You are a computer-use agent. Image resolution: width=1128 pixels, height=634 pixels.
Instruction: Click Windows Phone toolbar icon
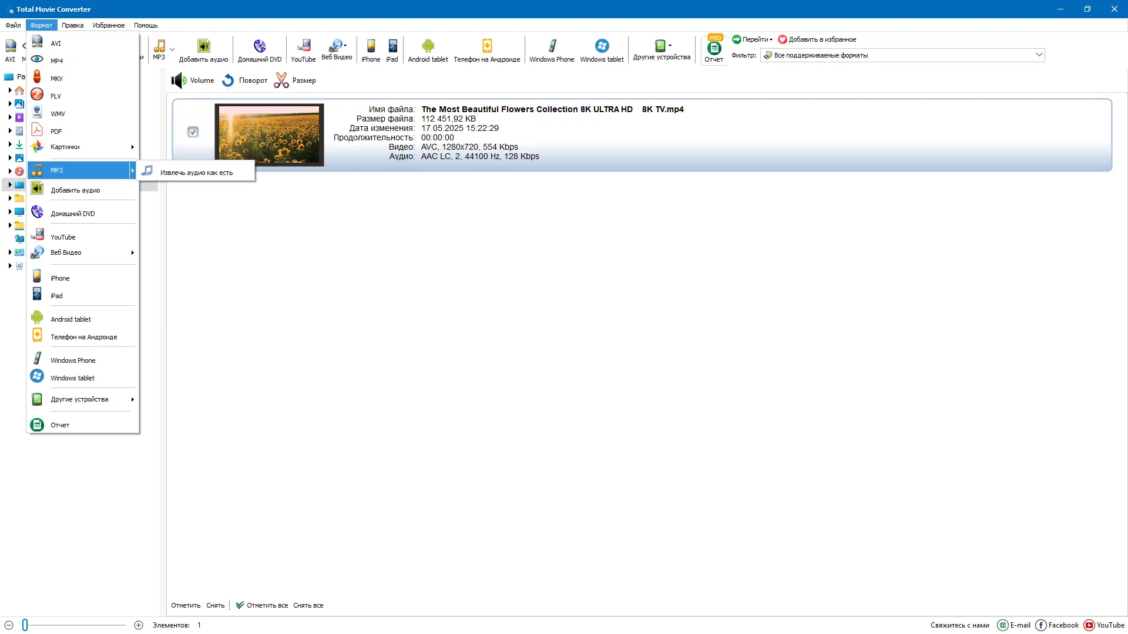pos(552,46)
